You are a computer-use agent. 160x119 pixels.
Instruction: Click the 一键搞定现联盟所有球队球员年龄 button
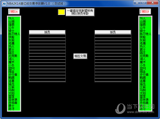(x=80, y=12)
